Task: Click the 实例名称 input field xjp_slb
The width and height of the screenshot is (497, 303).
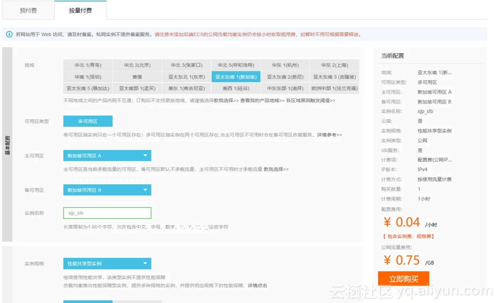Action: click(107, 213)
